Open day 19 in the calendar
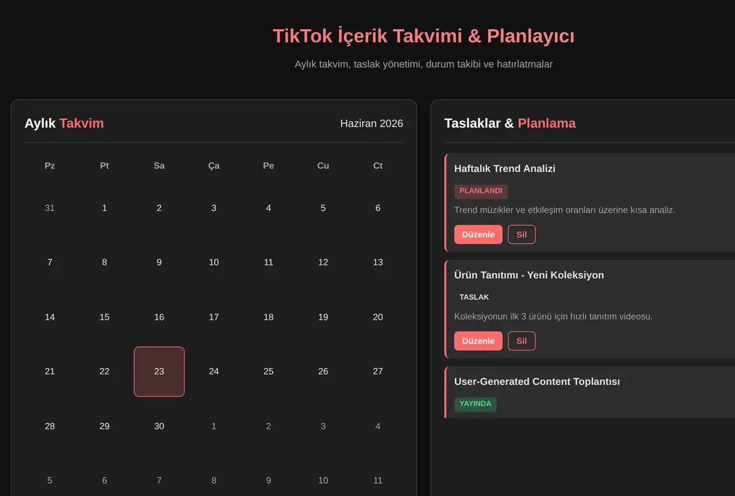Screen dimensions: 735x496 click(323, 317)
